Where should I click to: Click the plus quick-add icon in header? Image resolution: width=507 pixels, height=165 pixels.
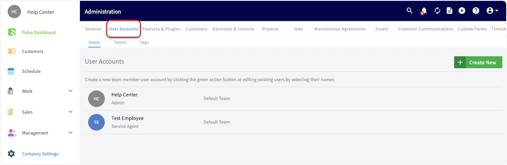462,11
